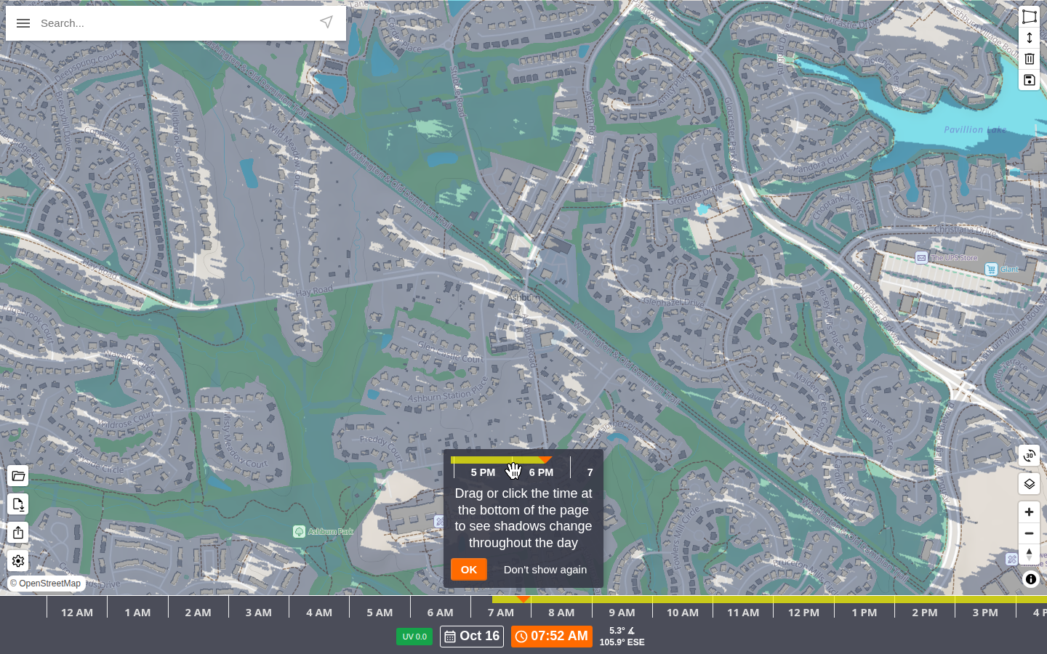The height and width of the screenshot is (654, 1047).
Task: Click the 105.9° ESE azimuth text
Action: coord(622,642)
